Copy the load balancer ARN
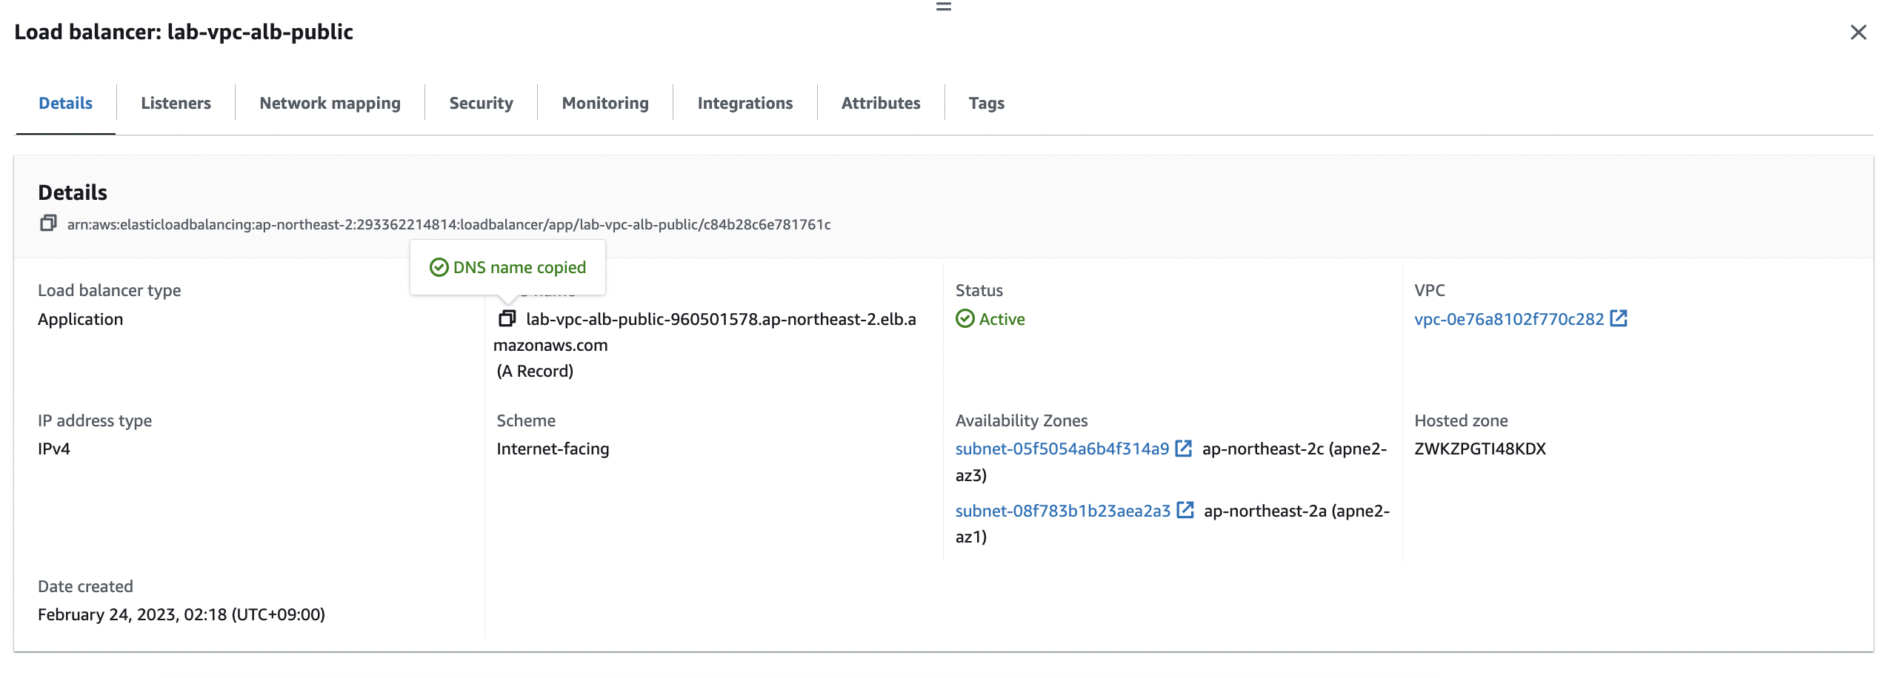Viewport: 1892px width, 678px height. pos(48,223)
